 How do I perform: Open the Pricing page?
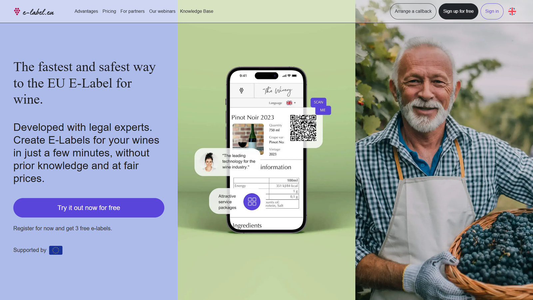click(x=109, y=11)
